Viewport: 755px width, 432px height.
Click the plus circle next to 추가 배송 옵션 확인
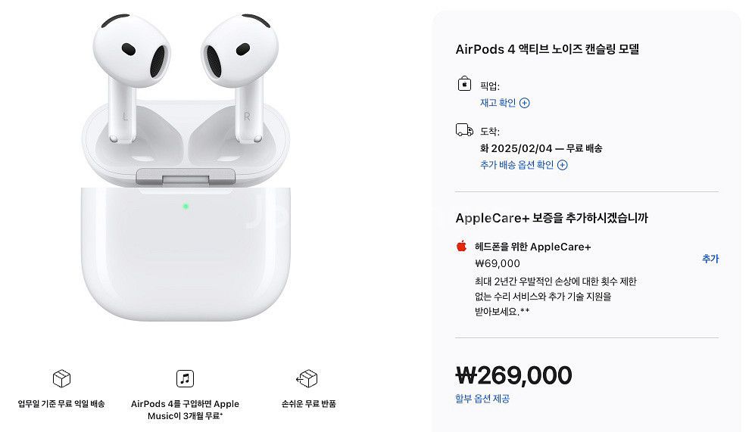pyautogui.click(x=563, y=165)
